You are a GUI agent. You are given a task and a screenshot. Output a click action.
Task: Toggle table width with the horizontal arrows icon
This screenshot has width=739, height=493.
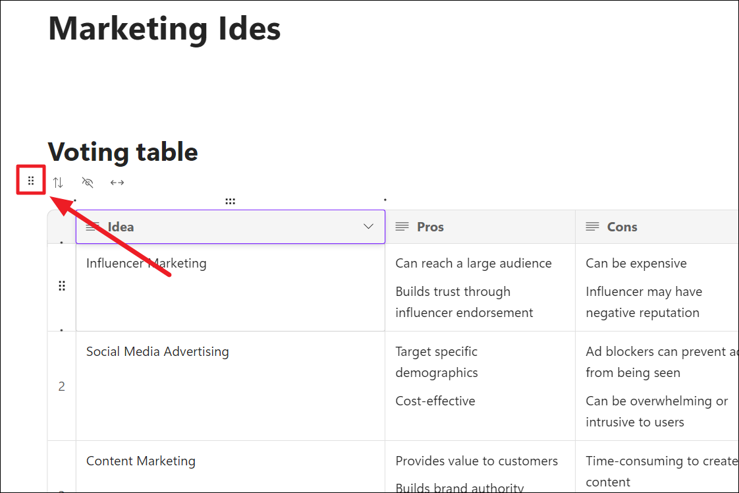117,183
